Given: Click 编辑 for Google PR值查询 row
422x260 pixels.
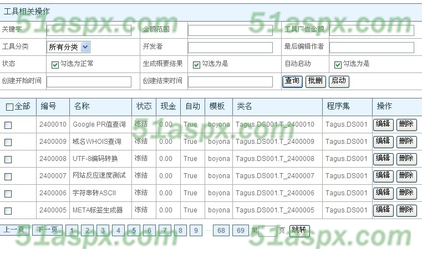Looking at the screenshot, I should [383, 124].
